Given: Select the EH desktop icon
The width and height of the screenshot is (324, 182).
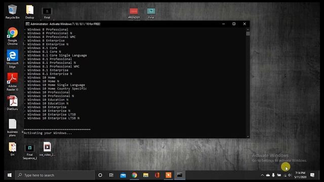Looking at the screenshot, I should [12, 149].
